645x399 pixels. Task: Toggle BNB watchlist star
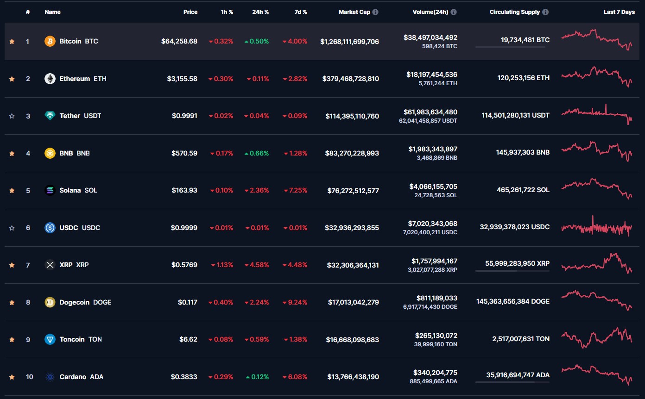[x=12, y=153]
